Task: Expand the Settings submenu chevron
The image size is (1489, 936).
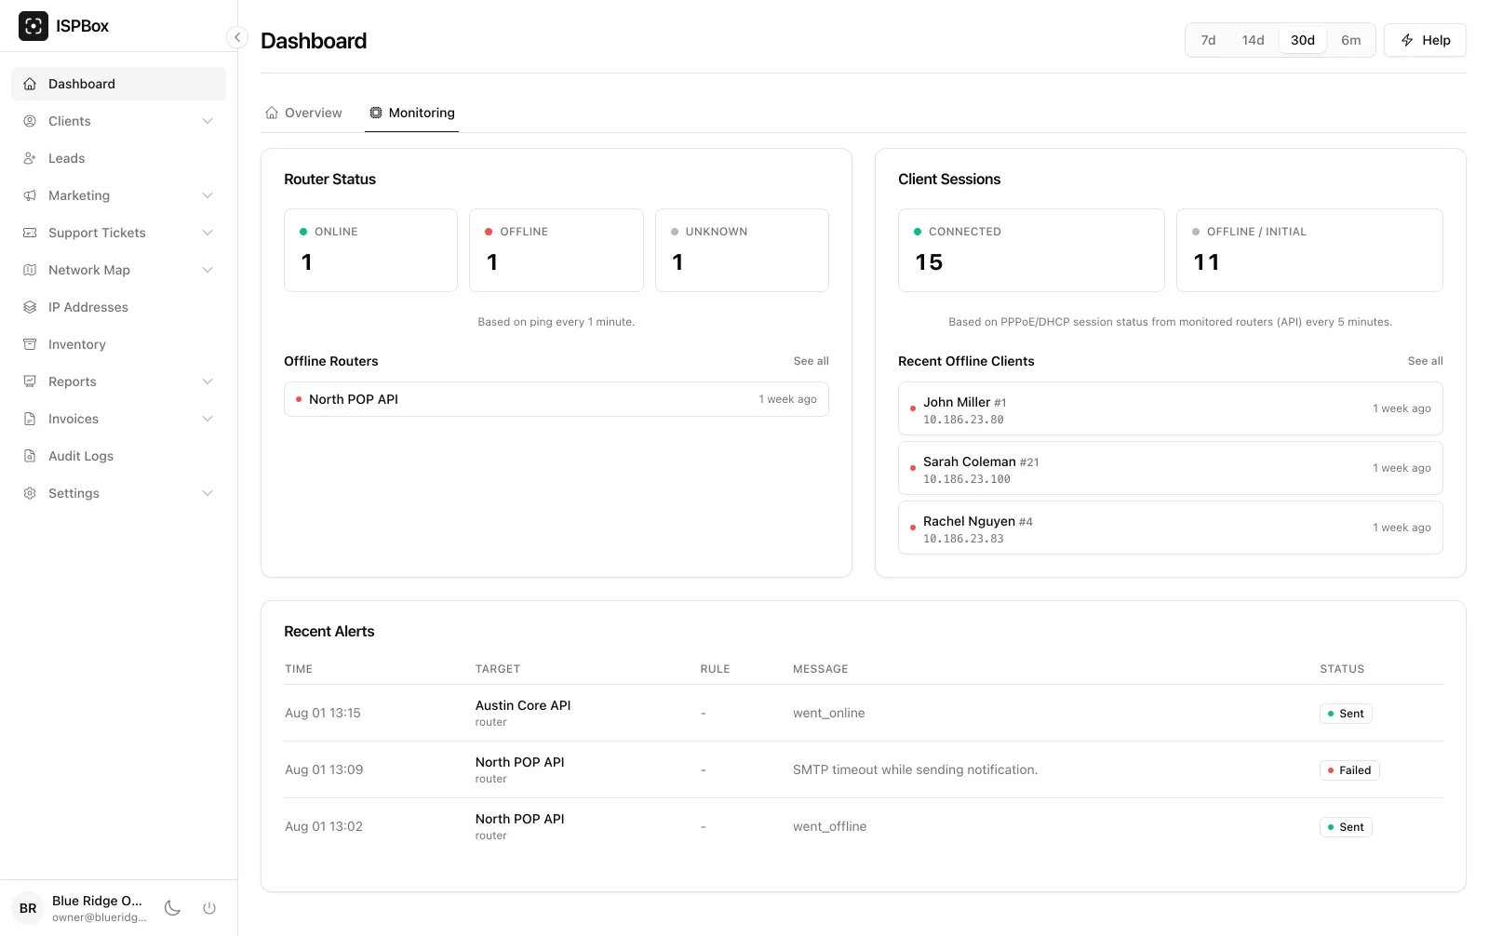Action: point(208,493)
